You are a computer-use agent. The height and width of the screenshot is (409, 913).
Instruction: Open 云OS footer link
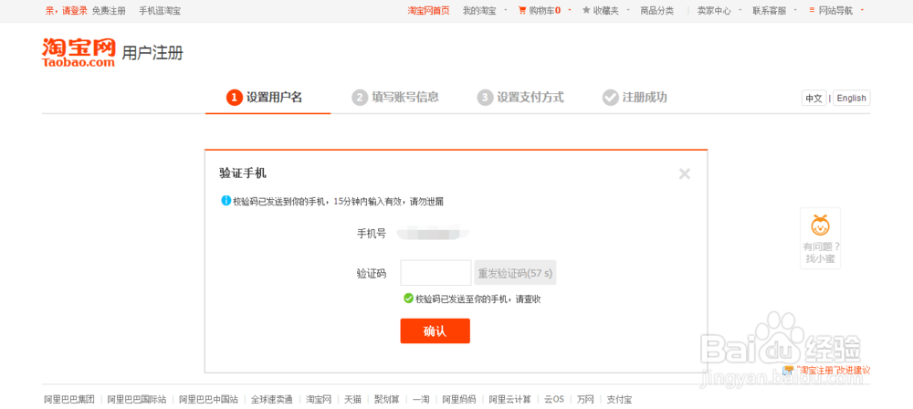pyautogui.click(x=554, y=400)
